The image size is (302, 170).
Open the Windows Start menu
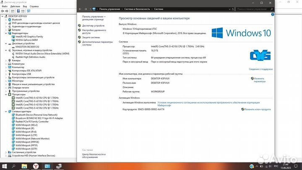pos(4,166)
